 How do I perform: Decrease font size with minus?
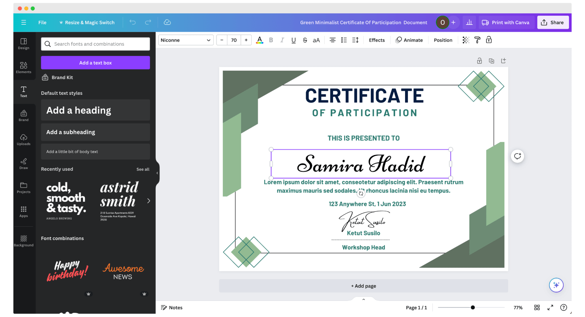[222, 40]
